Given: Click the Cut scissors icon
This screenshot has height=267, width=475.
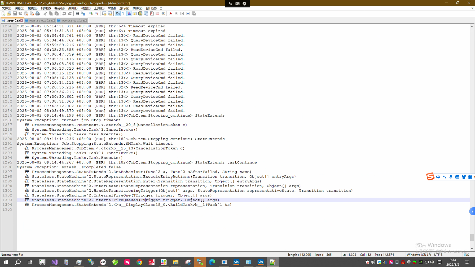Looking at the screenshot, I should [45, 14].
